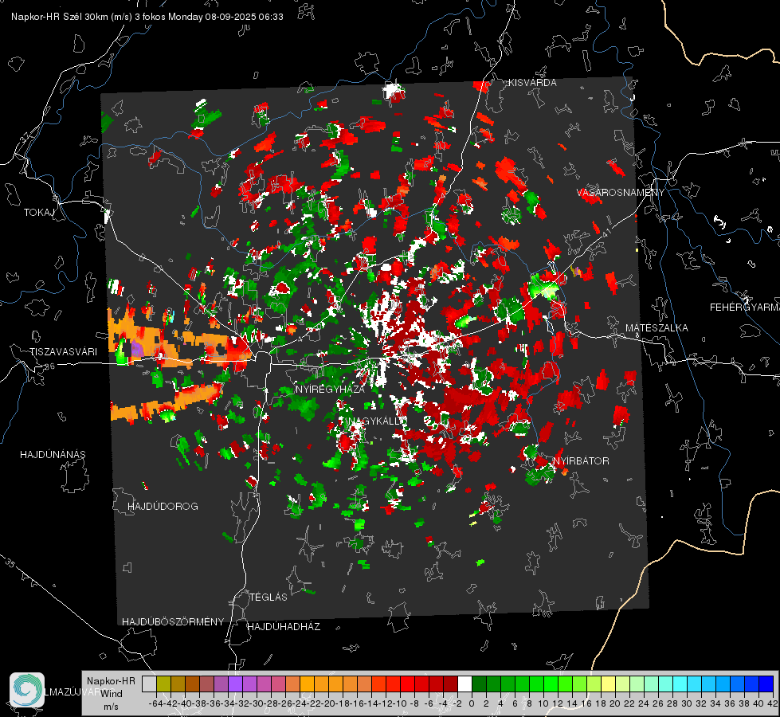
Task: Pick the pale yellow legend swatch near 18
Action: [608, 684]
